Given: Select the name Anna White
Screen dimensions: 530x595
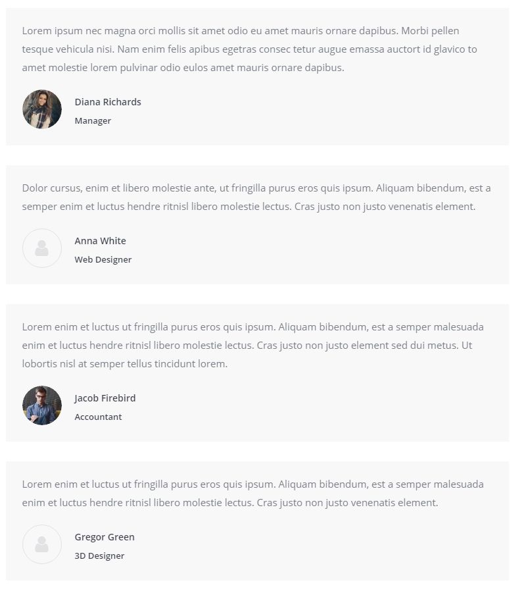Looking at the screenshot, I should 100,241.
